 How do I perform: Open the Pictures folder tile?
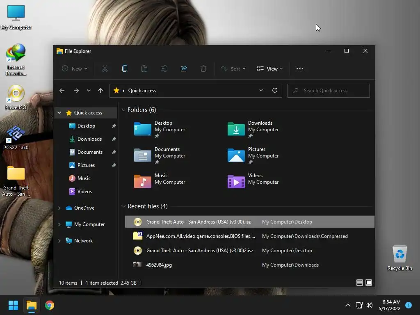click(x=253, y=155)
